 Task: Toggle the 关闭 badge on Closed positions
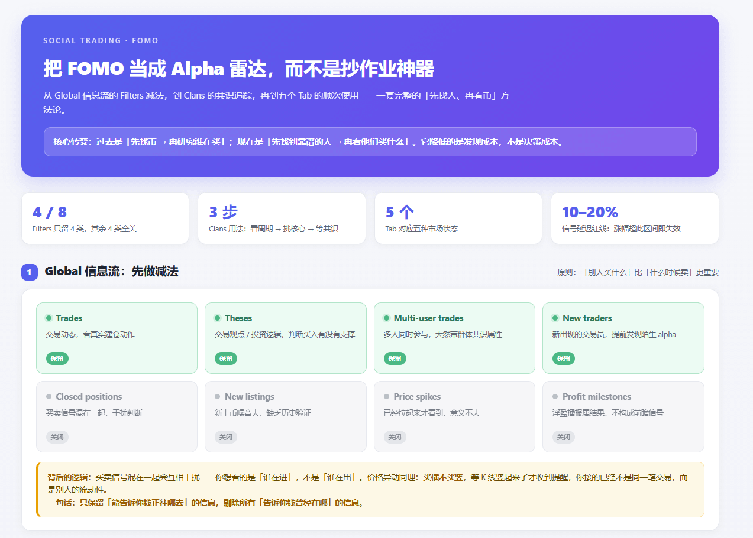57,437
